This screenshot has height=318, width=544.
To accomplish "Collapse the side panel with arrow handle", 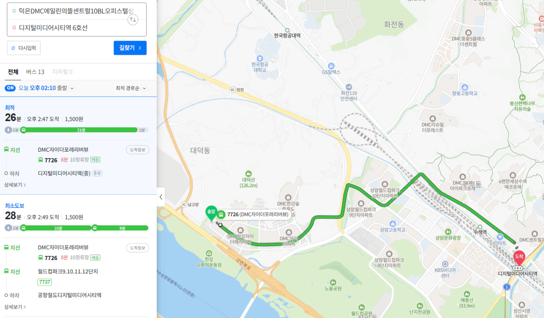I will pos(161,197).
